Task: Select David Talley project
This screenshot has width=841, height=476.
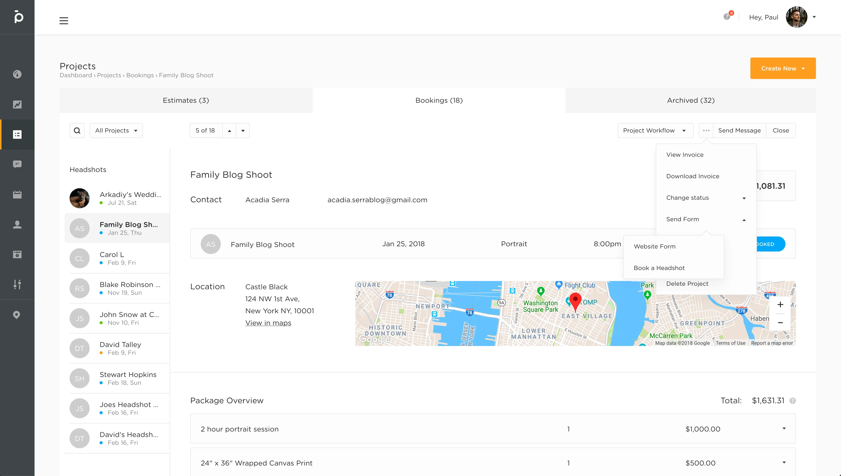Action: (117, 348)
